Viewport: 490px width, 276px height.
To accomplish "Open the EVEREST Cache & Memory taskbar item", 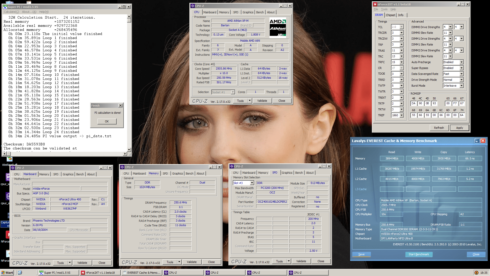I will pyautogui.click(x=142, y=273).
